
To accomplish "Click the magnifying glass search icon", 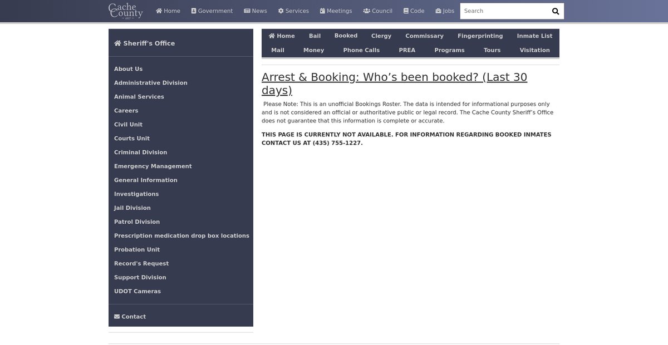I will [555, 11].
